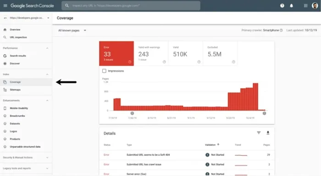321x176 pixels.
Task: Click the search magnifier icon in URL bar
Action: tap(67, 6)
